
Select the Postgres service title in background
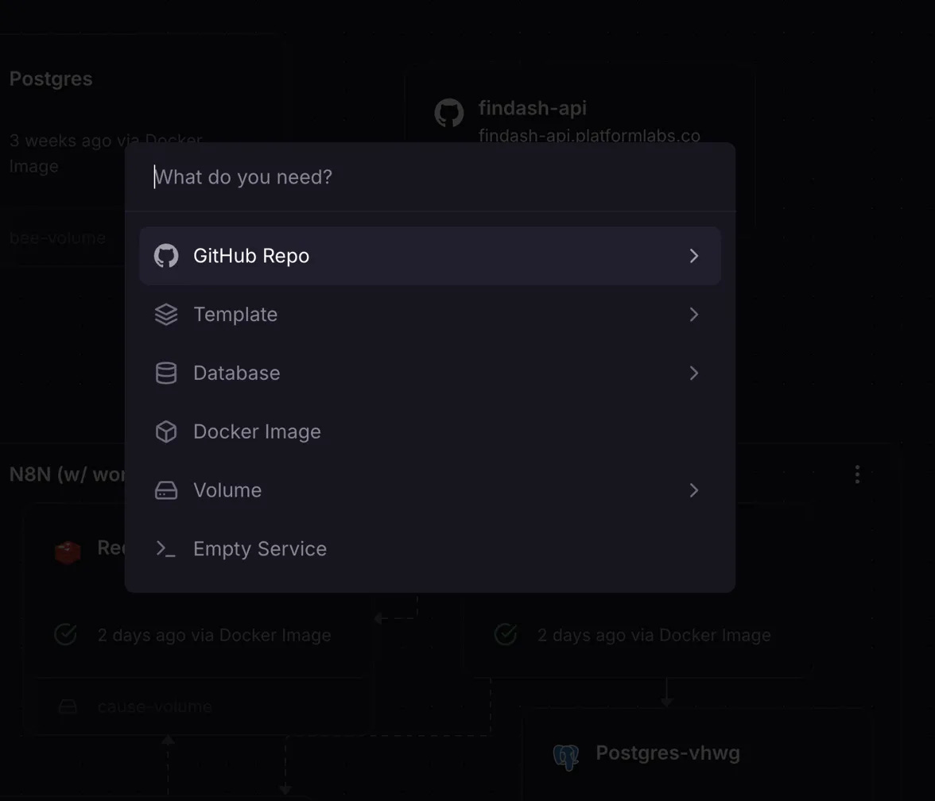(x=51, y=79)
